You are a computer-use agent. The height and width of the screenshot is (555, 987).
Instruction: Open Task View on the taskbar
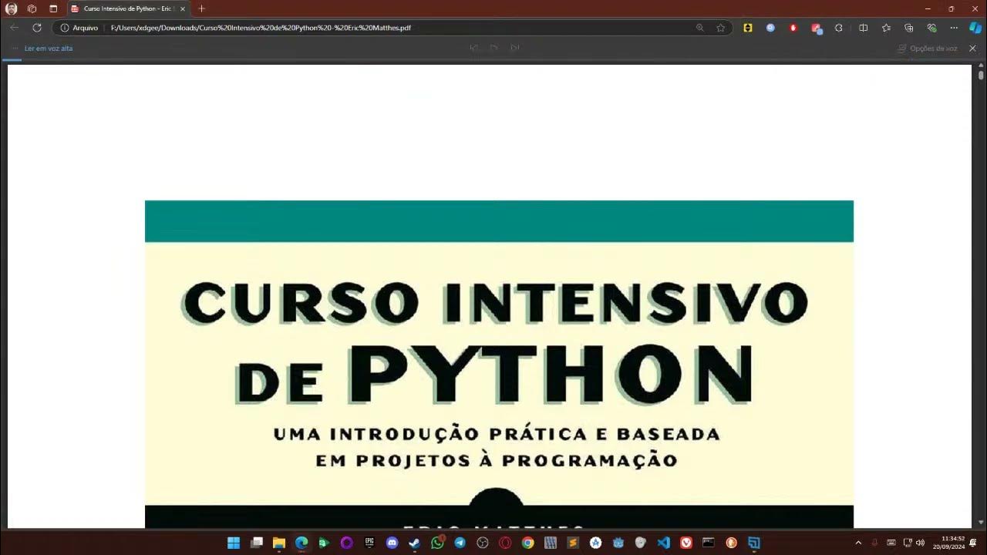click(x=257, y=543)
